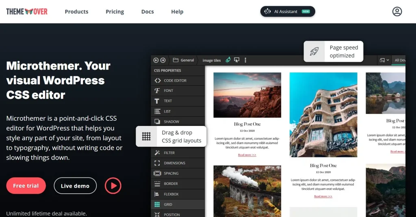Open the List properties
Image resolution: width=416 pixels, height=217 pixels.
tap(178, 111)
